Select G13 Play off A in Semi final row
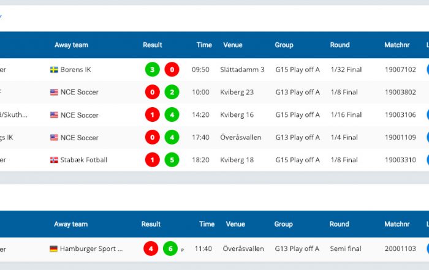The height and width of the screenshot is (270, 429). (x=297, y=249)
